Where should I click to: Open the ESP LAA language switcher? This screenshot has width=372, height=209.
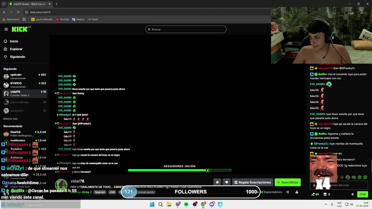[x=339, y=204]
